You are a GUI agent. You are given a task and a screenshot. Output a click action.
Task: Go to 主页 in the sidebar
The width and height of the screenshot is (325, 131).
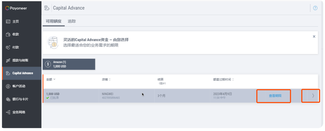point(22,22)
